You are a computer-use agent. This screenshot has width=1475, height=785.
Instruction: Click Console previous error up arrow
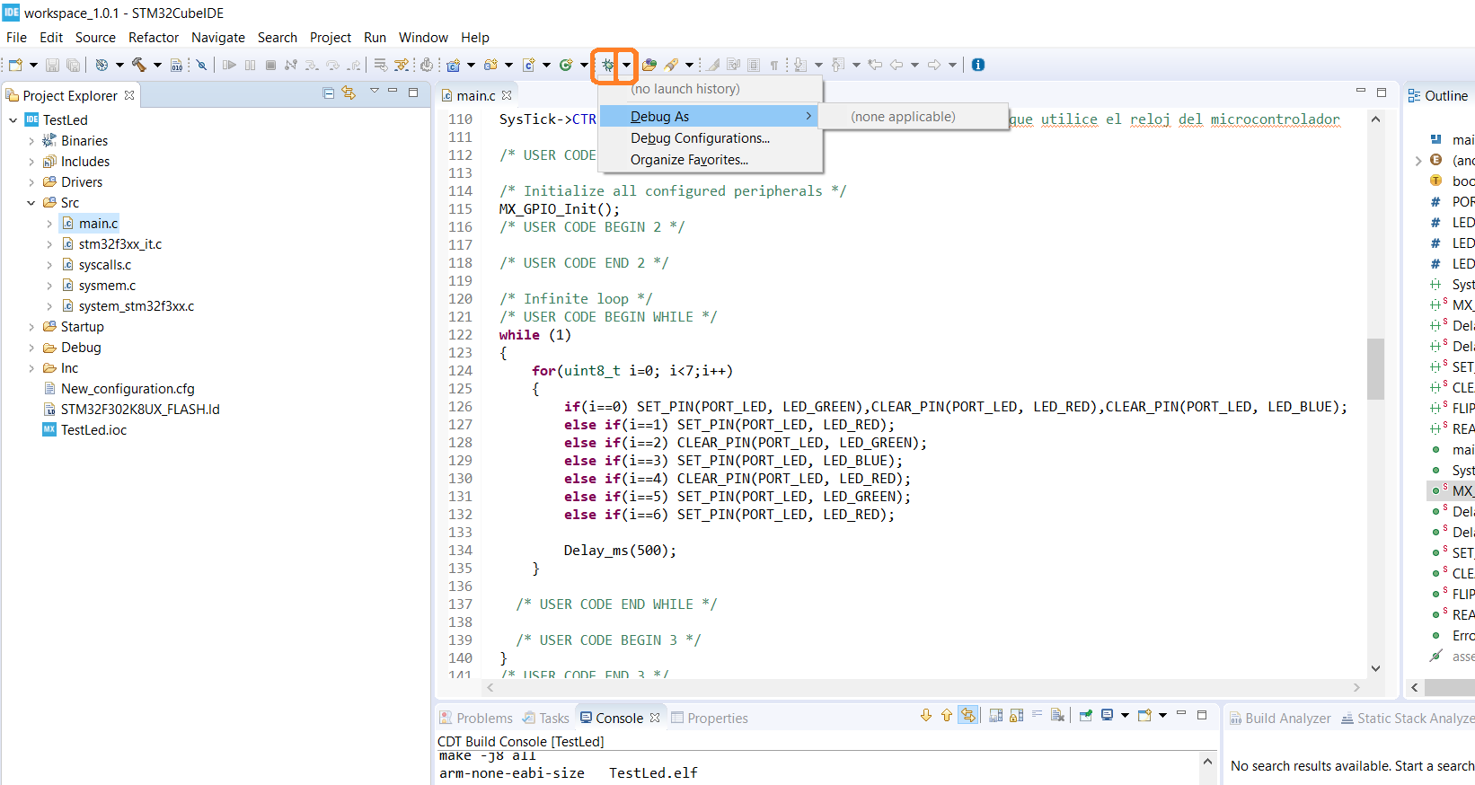click(x=946, y=716)
